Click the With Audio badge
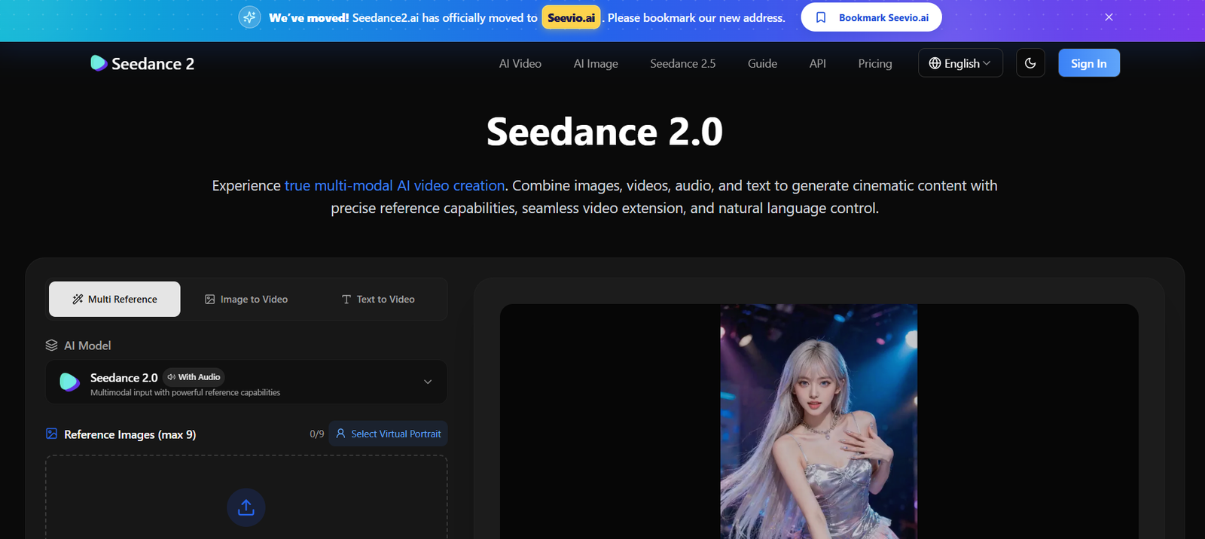This screenshot has width=1205, height=539. coord(194,377)
